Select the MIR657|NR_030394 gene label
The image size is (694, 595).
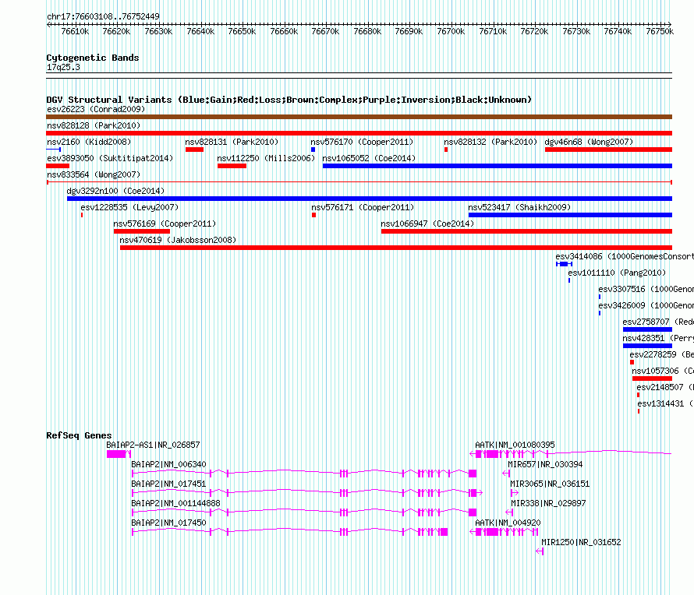545,464
